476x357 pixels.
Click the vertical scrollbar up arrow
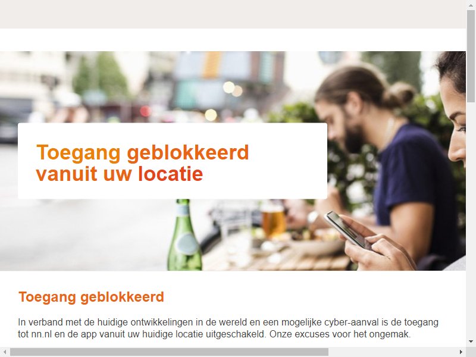471,5
